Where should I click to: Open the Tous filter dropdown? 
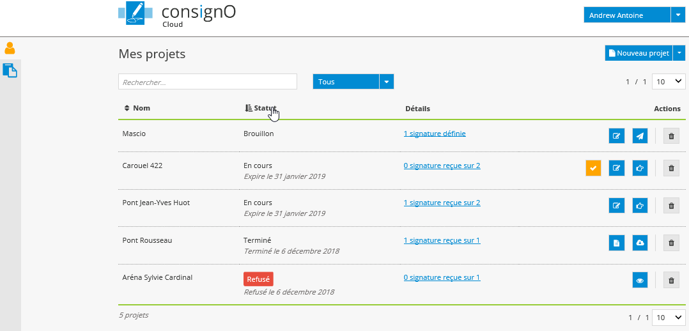click(x=386, y=82)
